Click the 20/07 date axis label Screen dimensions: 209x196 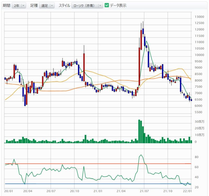(51, 191)
